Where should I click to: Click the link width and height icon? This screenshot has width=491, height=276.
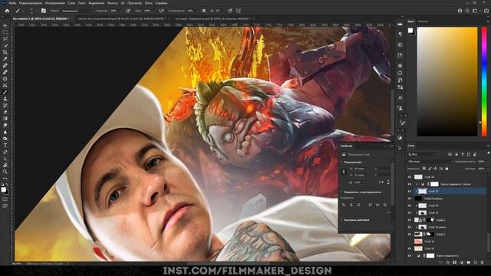tap(344, 172)
